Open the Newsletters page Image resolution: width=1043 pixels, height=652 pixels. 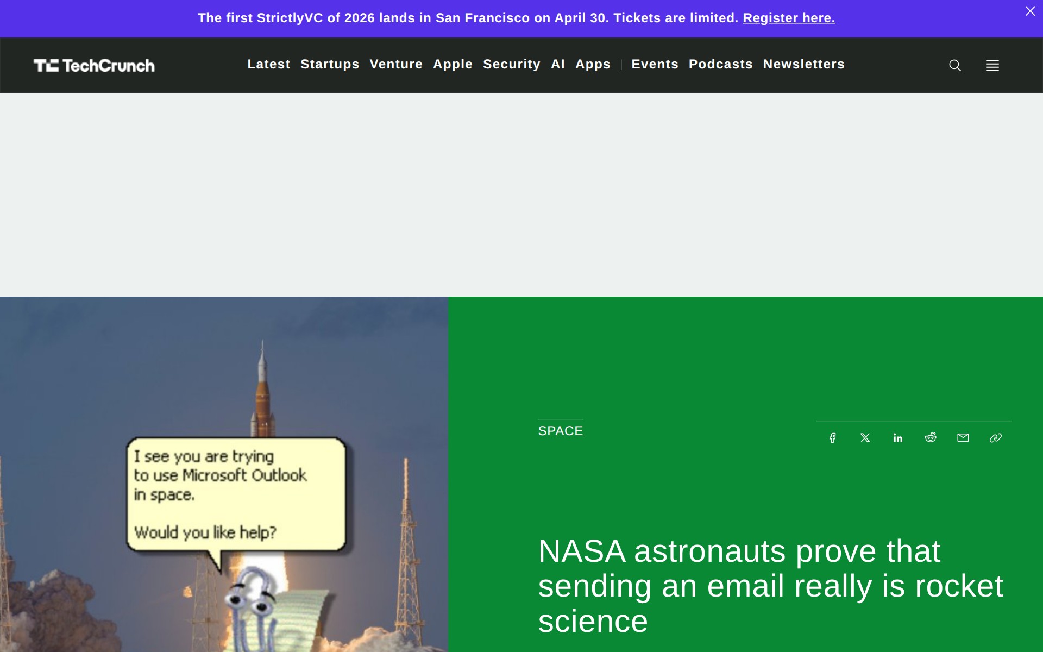[803, 64]
